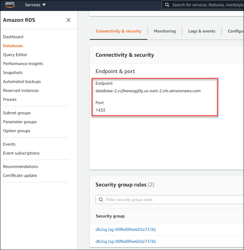Open the Query Editor

pyautogui.click(x=15, y=55)
